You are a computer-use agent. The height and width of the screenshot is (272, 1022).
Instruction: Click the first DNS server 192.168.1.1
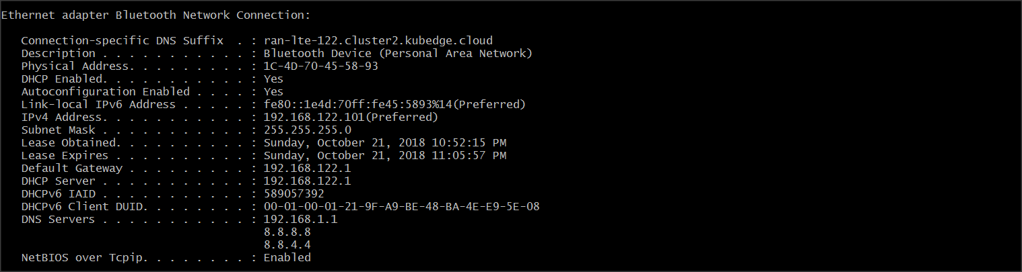[x=300, y=219]
